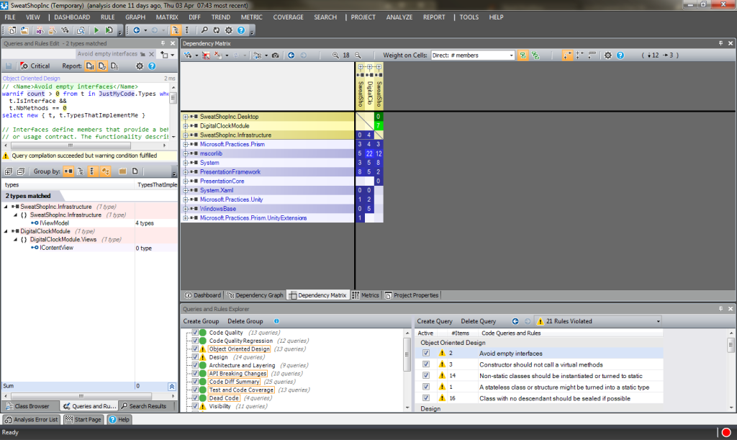Open the MATRIX menu
The width and height of the screenshot is (737, 440).
pyautogui.click(x=167, y=17)
